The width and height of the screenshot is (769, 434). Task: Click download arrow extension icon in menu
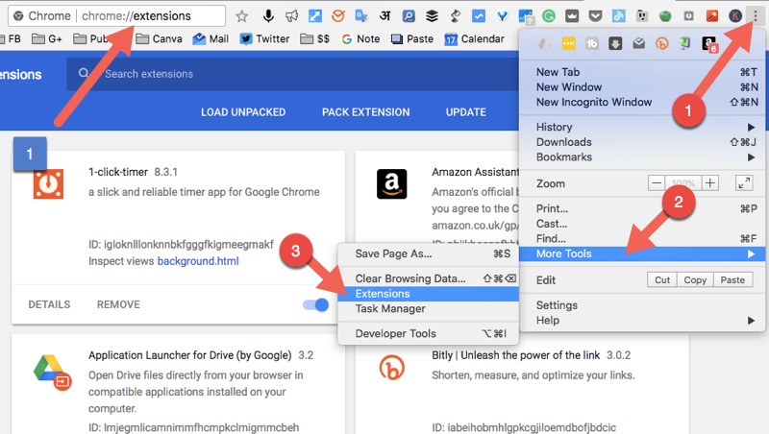tap(615, 43)
